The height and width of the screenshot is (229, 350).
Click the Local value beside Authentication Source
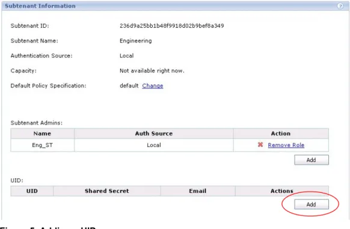(x=126, y=55)
